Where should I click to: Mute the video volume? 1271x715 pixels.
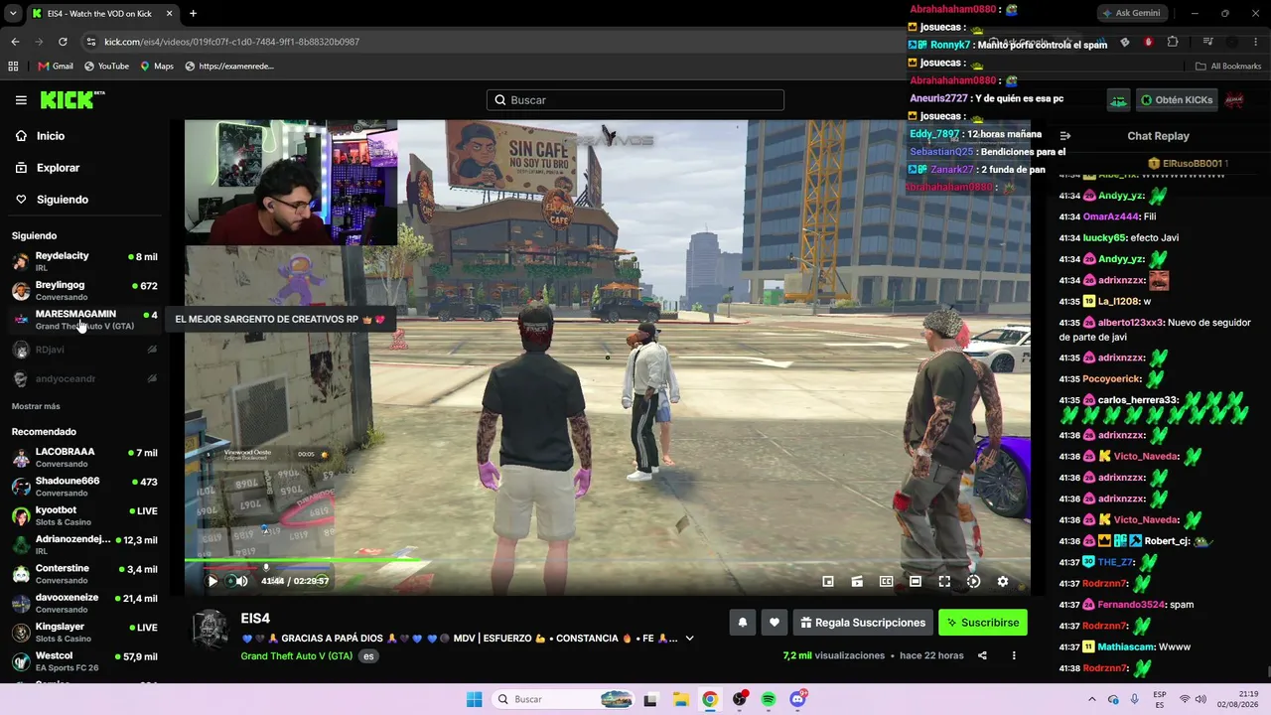[x=241, y=582]
